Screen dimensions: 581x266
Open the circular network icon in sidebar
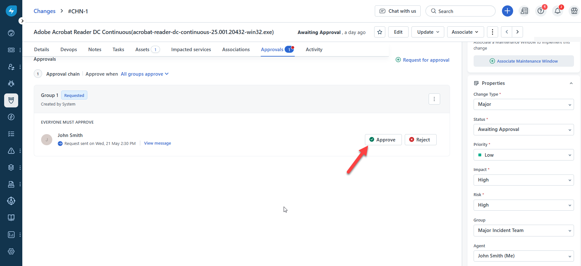click(11, 201)
